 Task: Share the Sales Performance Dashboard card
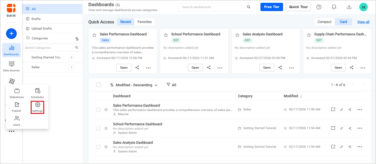coord(137,68)
